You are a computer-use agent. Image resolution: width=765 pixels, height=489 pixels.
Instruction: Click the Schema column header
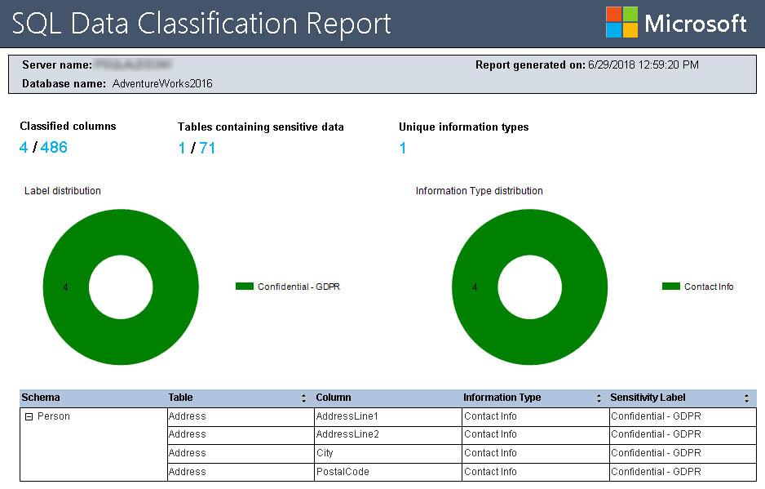point(41,398)
